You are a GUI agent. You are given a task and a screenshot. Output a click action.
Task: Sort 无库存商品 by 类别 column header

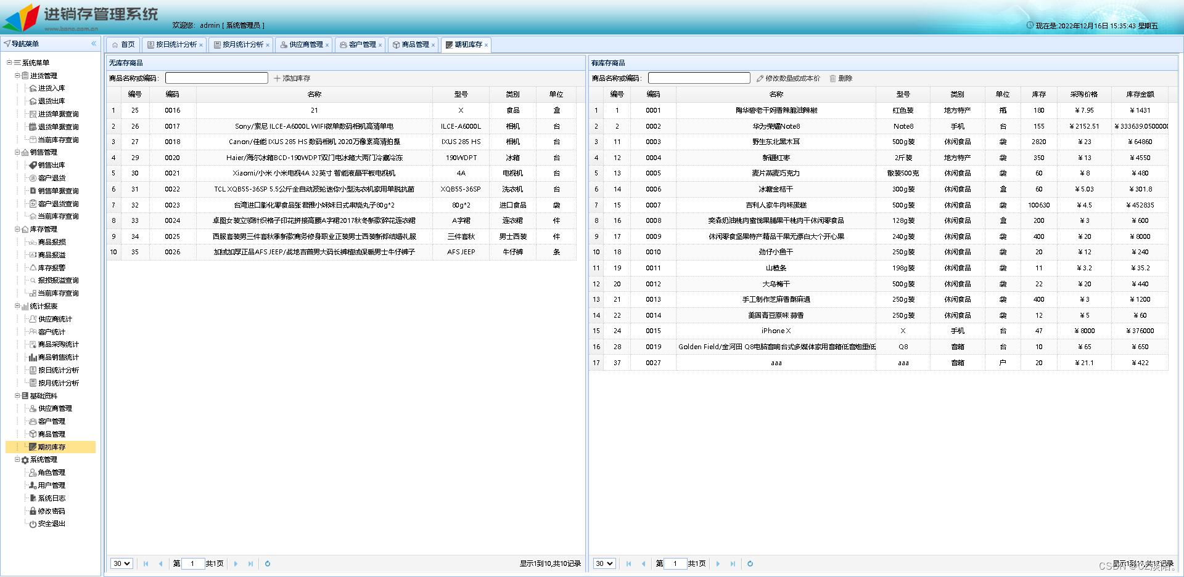click(x=512, y=94)
